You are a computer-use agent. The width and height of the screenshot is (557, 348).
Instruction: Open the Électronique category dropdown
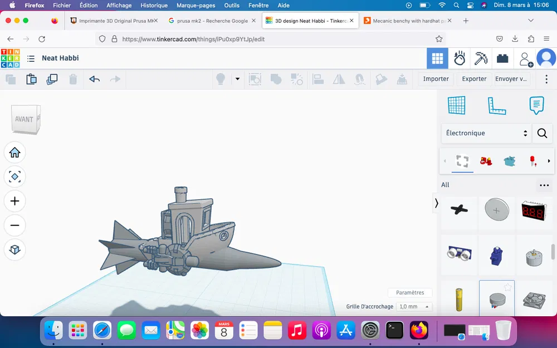(x=486, y=133)
